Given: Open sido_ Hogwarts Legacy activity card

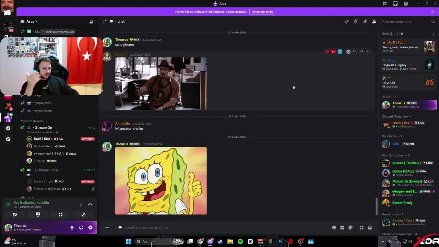Looking at the screenshot, I should point(409,64).
